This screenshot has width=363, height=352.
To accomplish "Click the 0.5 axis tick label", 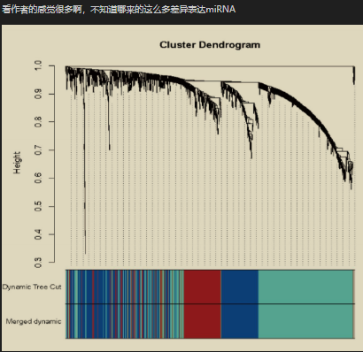I will coord(38,206).
